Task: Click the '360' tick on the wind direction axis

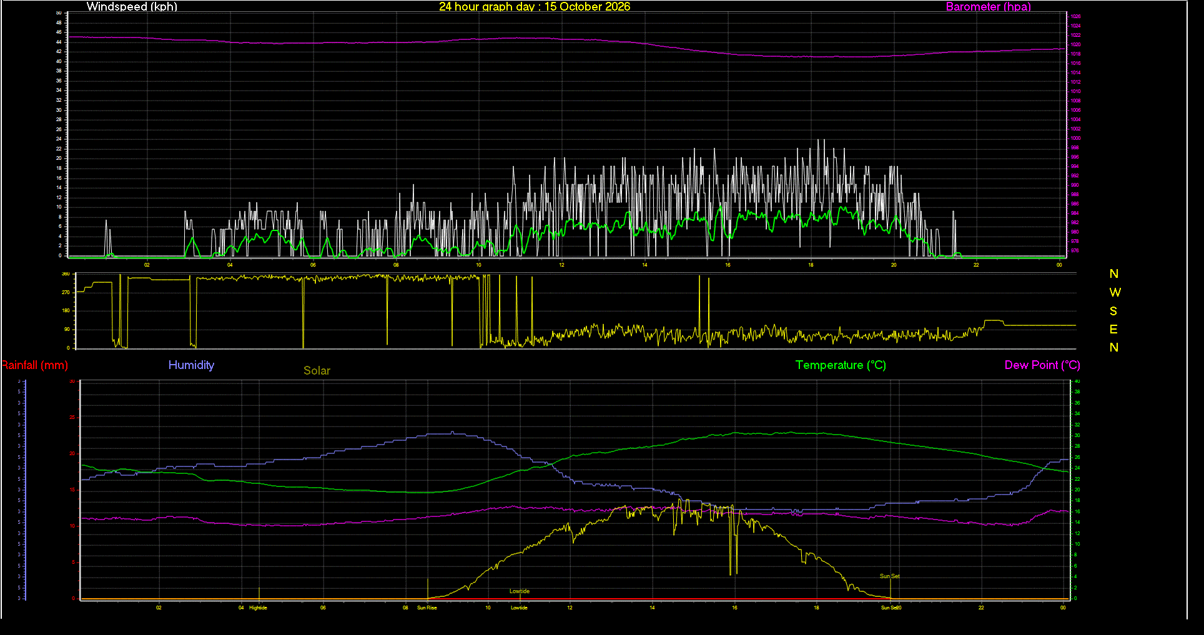Action: tap(66, 274)
